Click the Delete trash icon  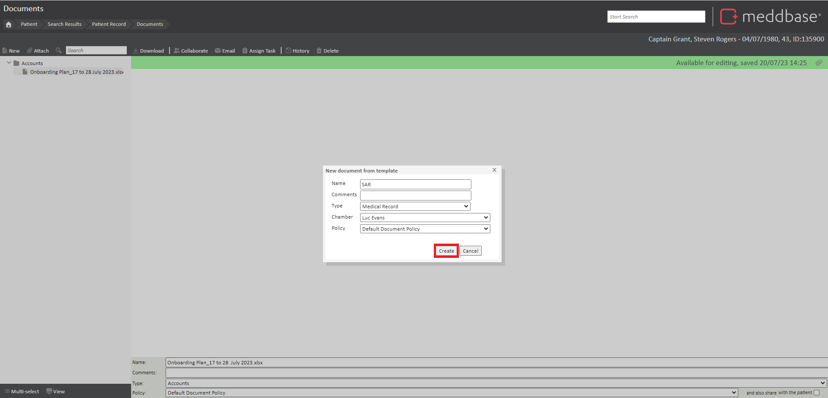(319, 51)
